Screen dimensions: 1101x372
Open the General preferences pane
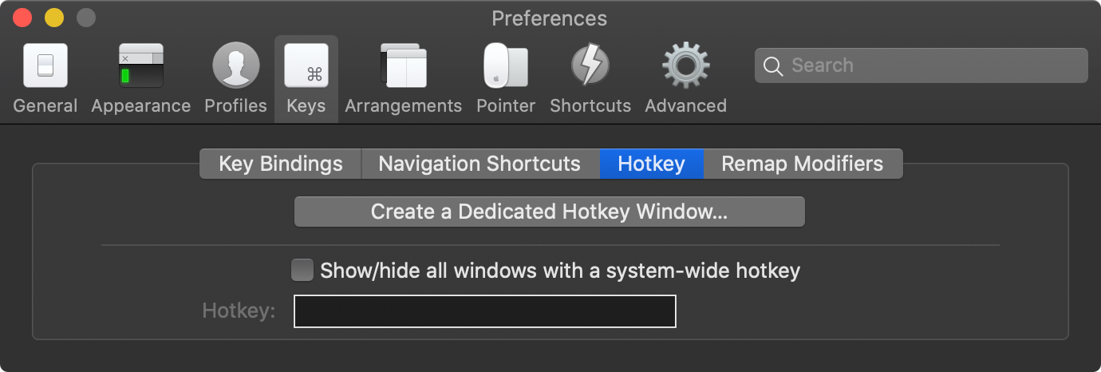[45, 78]
